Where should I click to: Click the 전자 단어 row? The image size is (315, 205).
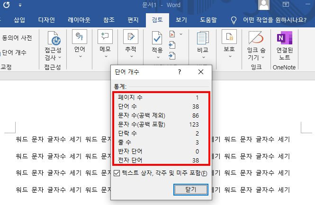pyautogui.click(x=159, y=160)
